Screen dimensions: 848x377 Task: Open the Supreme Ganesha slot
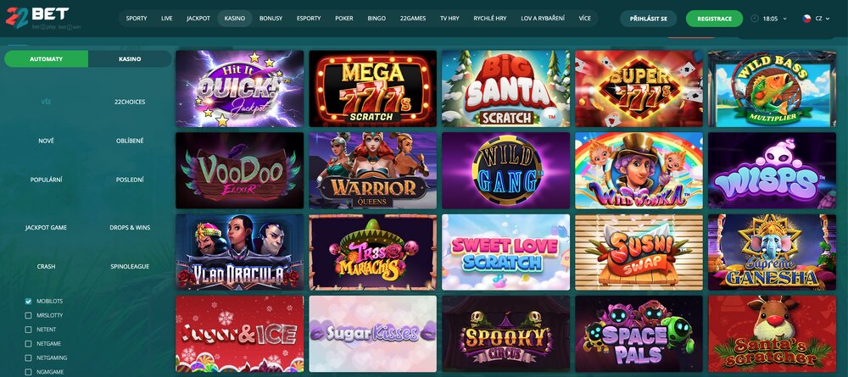click(x=772, y=252)
